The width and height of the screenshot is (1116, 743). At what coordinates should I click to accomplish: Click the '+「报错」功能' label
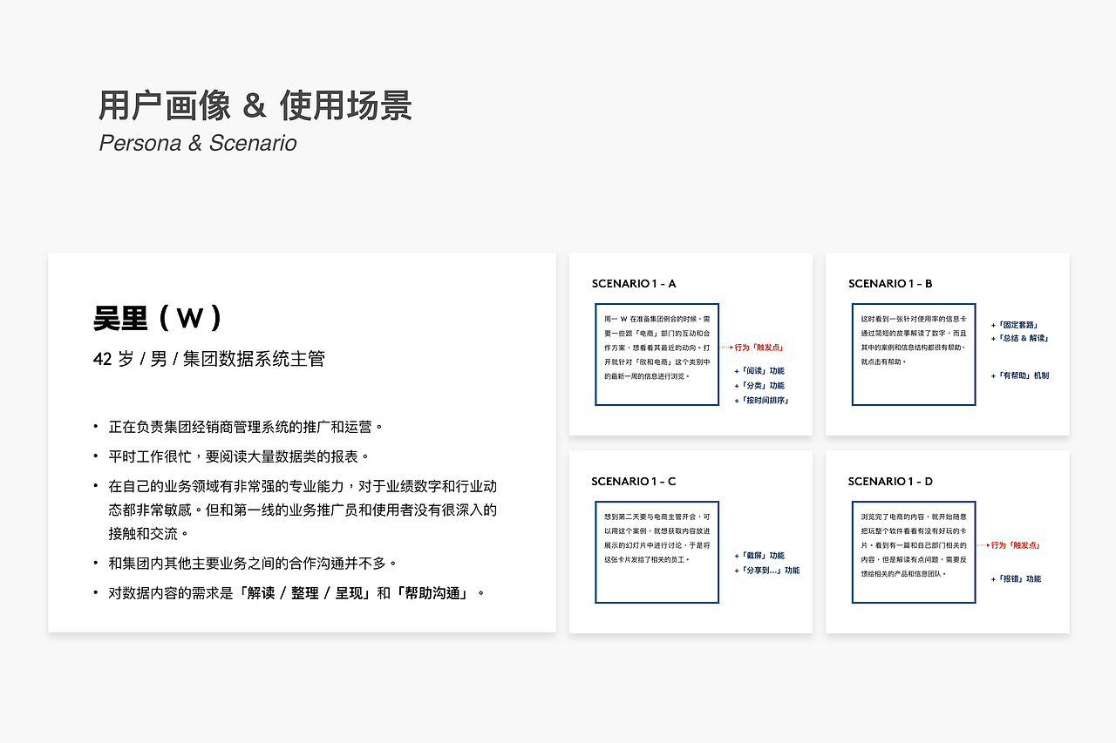pos(1016,579)
